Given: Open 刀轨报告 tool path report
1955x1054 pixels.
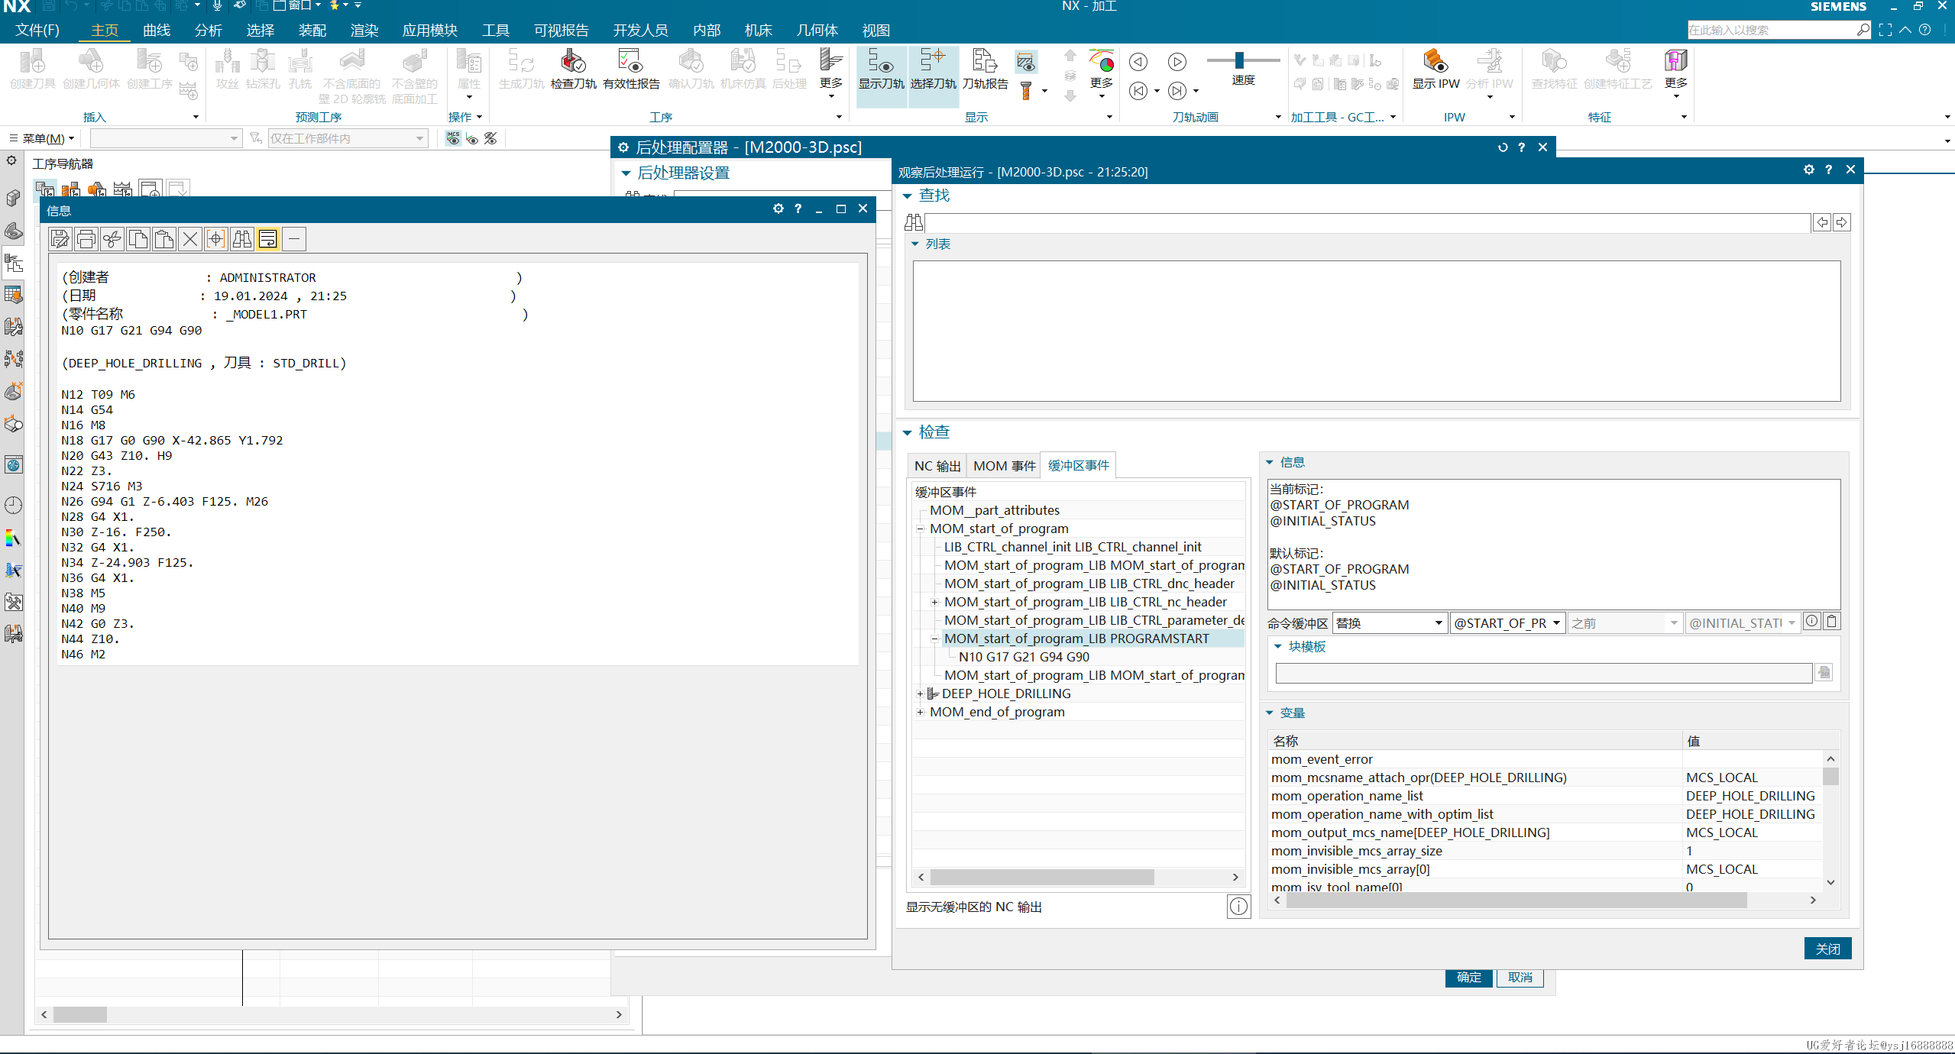Looking at the screenshot, I should 985,70.
